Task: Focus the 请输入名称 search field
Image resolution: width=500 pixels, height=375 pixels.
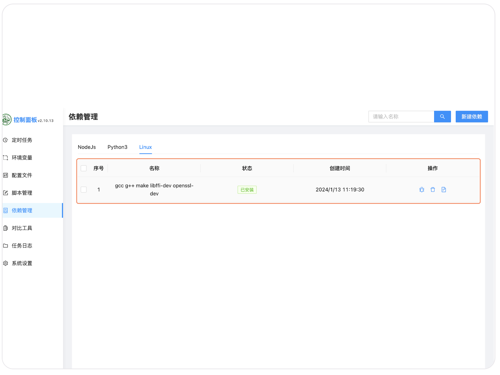Action: point(401,117)
